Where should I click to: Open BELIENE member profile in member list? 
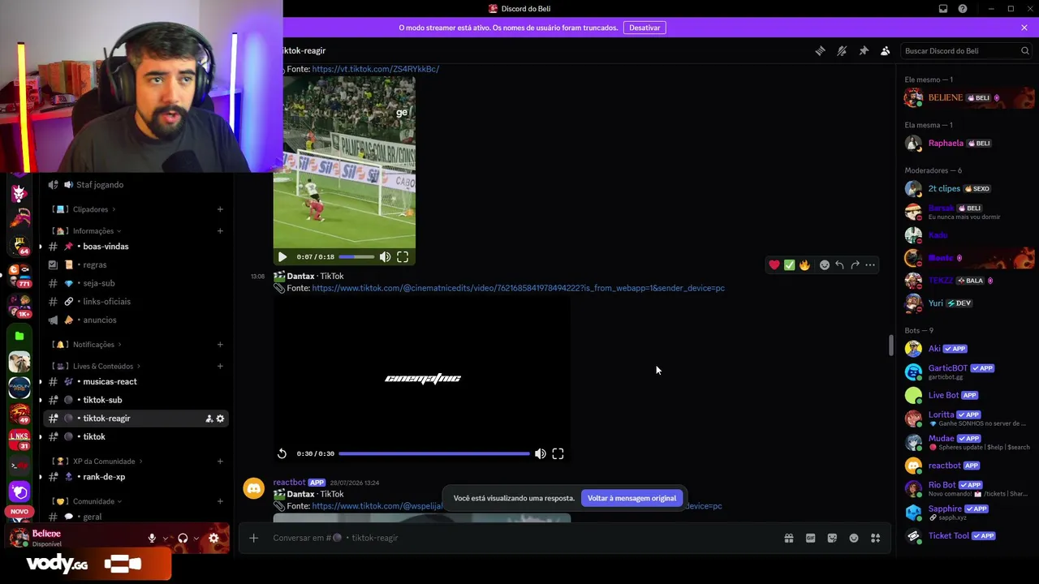click(968, 98)
